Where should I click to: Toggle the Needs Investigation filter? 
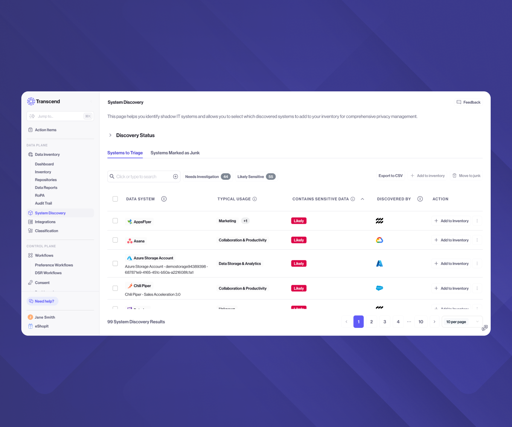pos(208,177)
